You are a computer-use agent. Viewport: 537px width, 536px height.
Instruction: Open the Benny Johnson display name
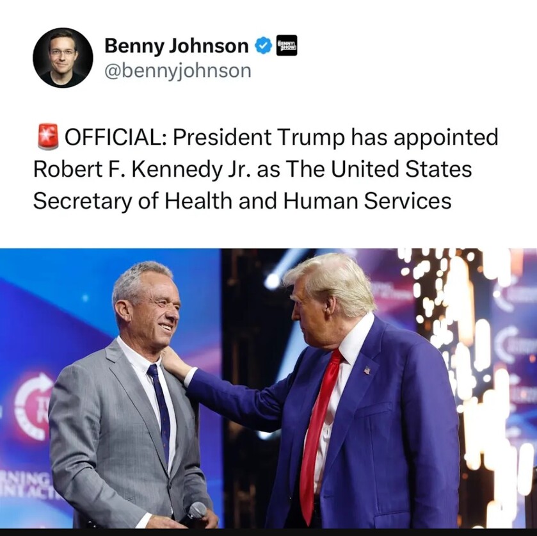[176, 46]
